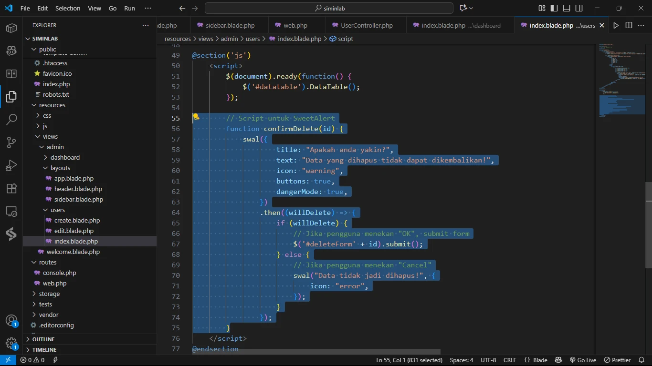Image resolution: width=652 pixels, height=366 pixels.
Task: Expand the OUTLINE section
Action: (x=43, y=339)
